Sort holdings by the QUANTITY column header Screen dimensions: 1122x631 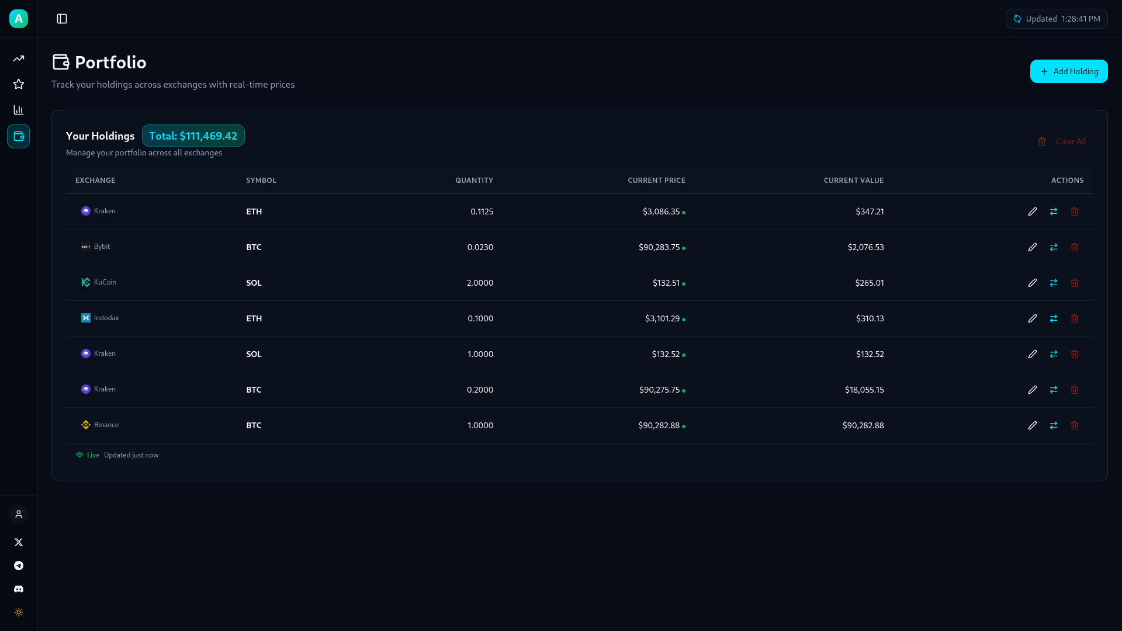tap(474, 180)
